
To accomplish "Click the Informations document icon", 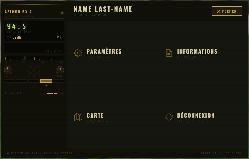I will [x=169, y=53].
